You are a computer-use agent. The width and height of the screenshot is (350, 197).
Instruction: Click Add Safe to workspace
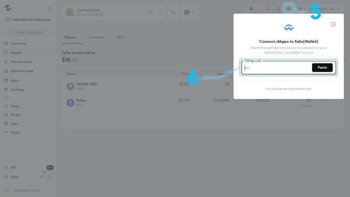pyautogui.click(x=28, y=19)
